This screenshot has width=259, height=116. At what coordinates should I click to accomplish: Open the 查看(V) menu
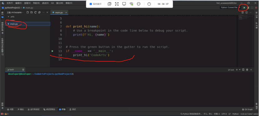click(27, 3)
